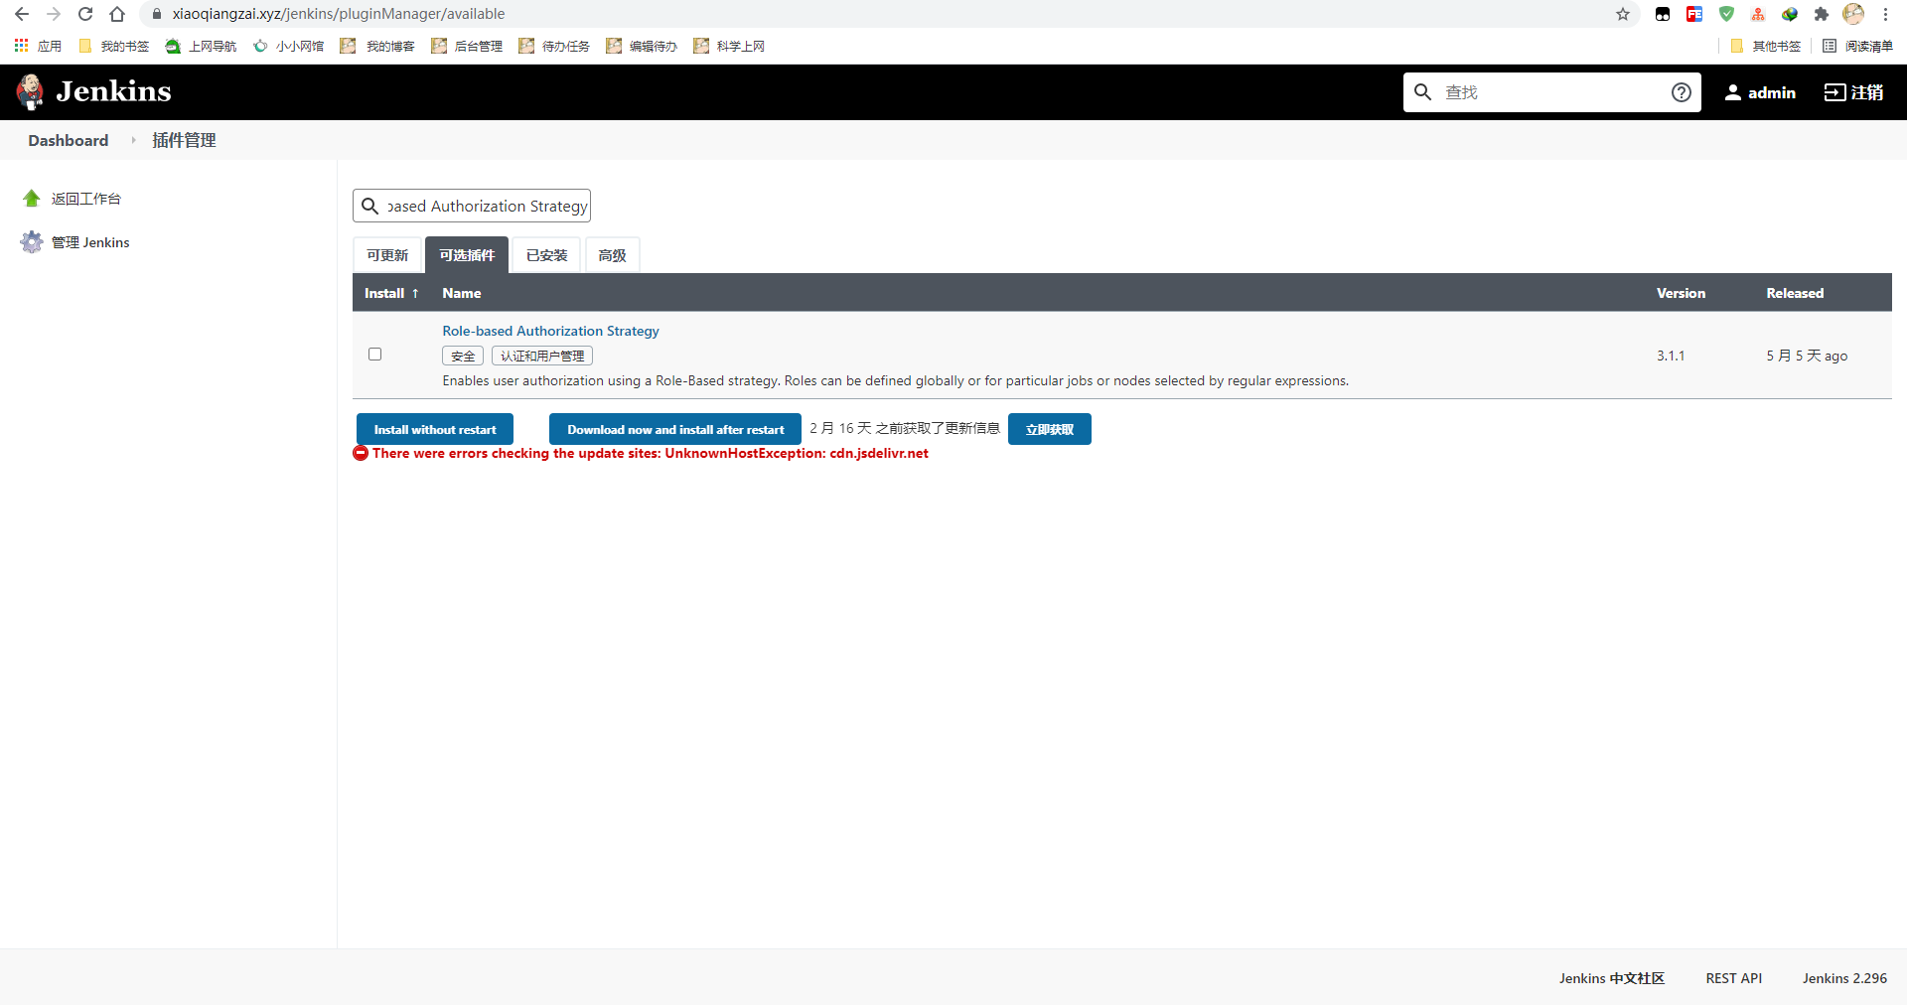Screen dimensions: 1907x1005
Task: Reload the page with the refresh icon
Action: point(85,14)
